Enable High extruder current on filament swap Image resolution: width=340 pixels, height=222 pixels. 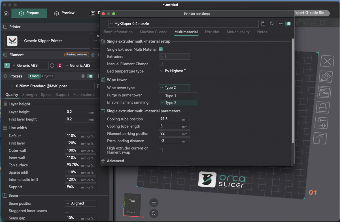click(x=161, y=150)
